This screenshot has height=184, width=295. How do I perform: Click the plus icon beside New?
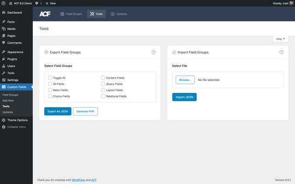[x=47, y=3]
